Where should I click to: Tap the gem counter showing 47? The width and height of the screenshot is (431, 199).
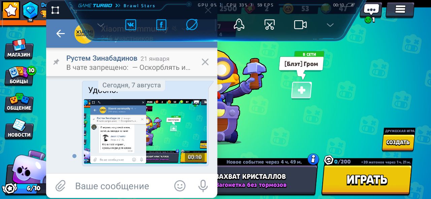[335, 9]
